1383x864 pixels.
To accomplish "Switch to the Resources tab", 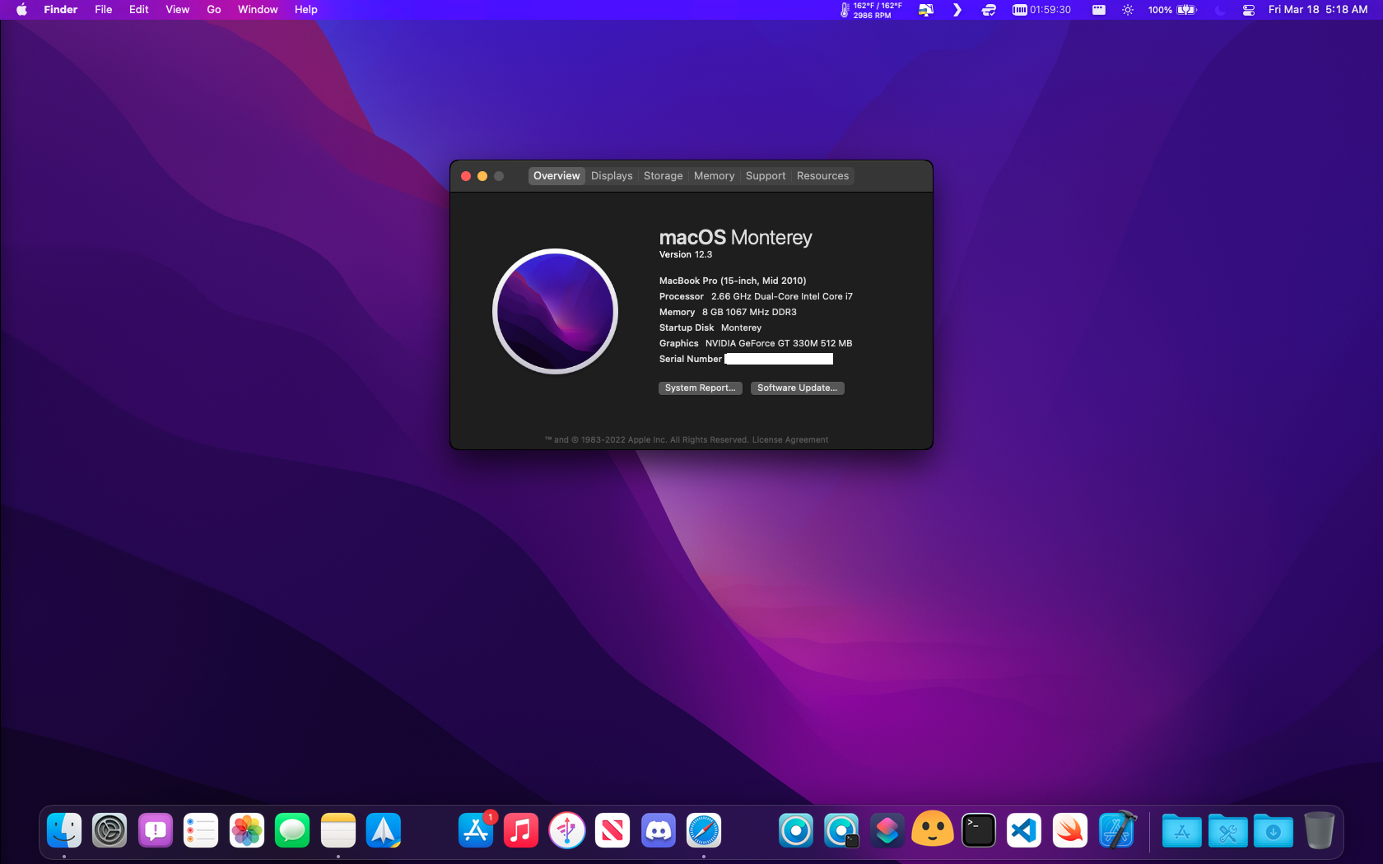I will (x=823, y=176).
